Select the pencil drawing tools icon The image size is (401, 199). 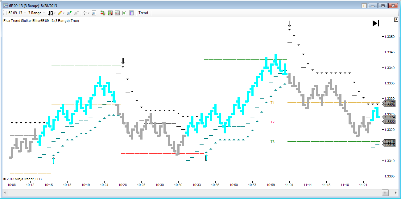(60, 13)
